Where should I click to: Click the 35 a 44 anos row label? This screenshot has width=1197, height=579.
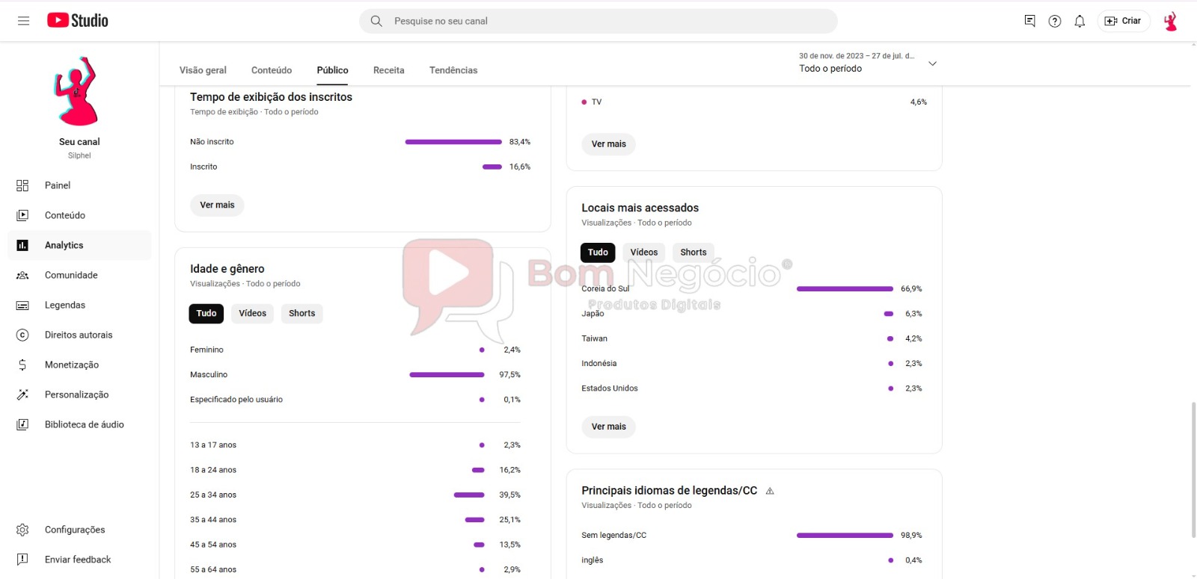pos(213,520)
